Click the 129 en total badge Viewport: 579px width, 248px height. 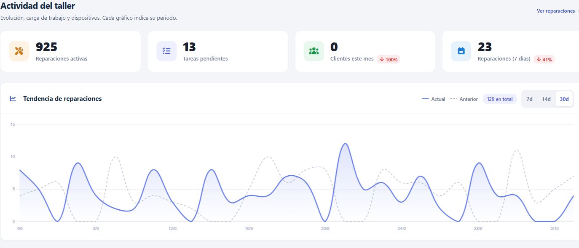(x=500, y=99)
